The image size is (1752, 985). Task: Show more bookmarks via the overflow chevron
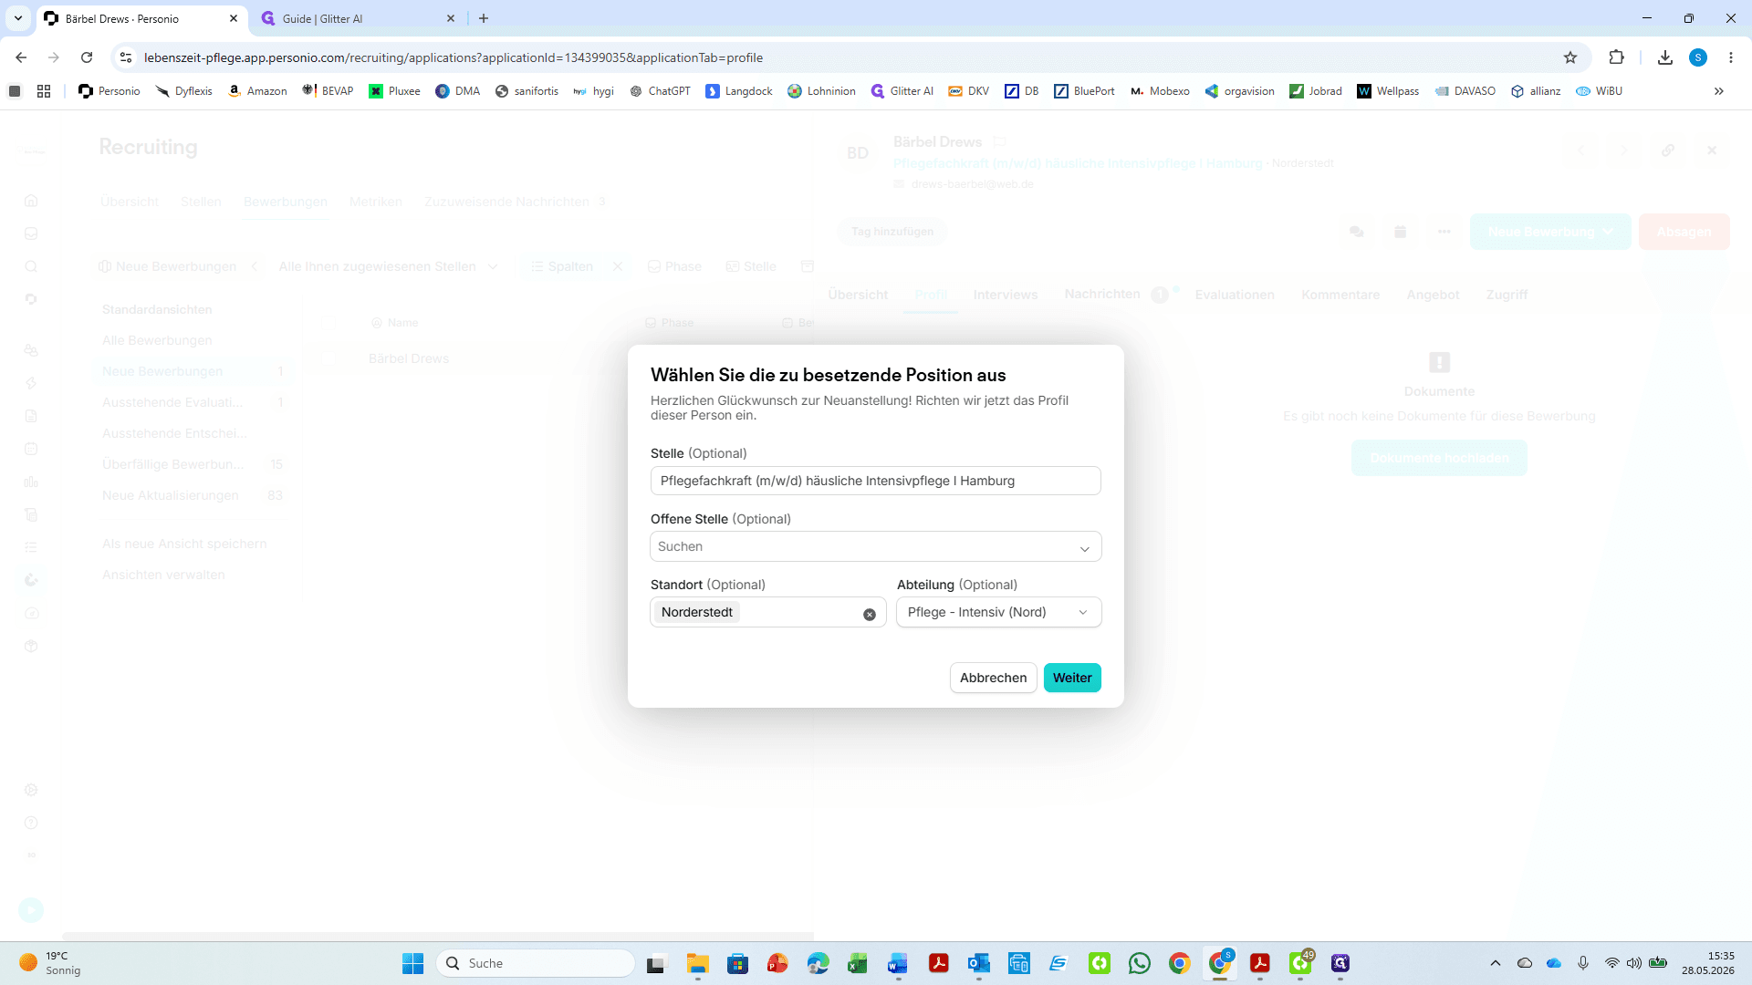[x=1719, y=91]
